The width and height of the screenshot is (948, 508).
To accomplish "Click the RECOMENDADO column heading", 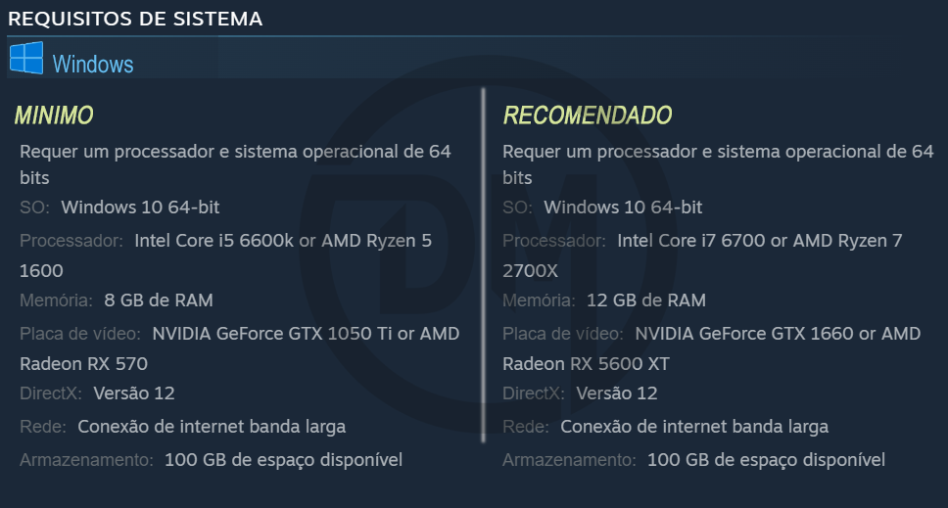I will coord(587,115).
